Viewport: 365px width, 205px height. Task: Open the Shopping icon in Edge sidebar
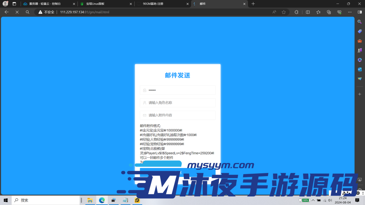(360, 31)
